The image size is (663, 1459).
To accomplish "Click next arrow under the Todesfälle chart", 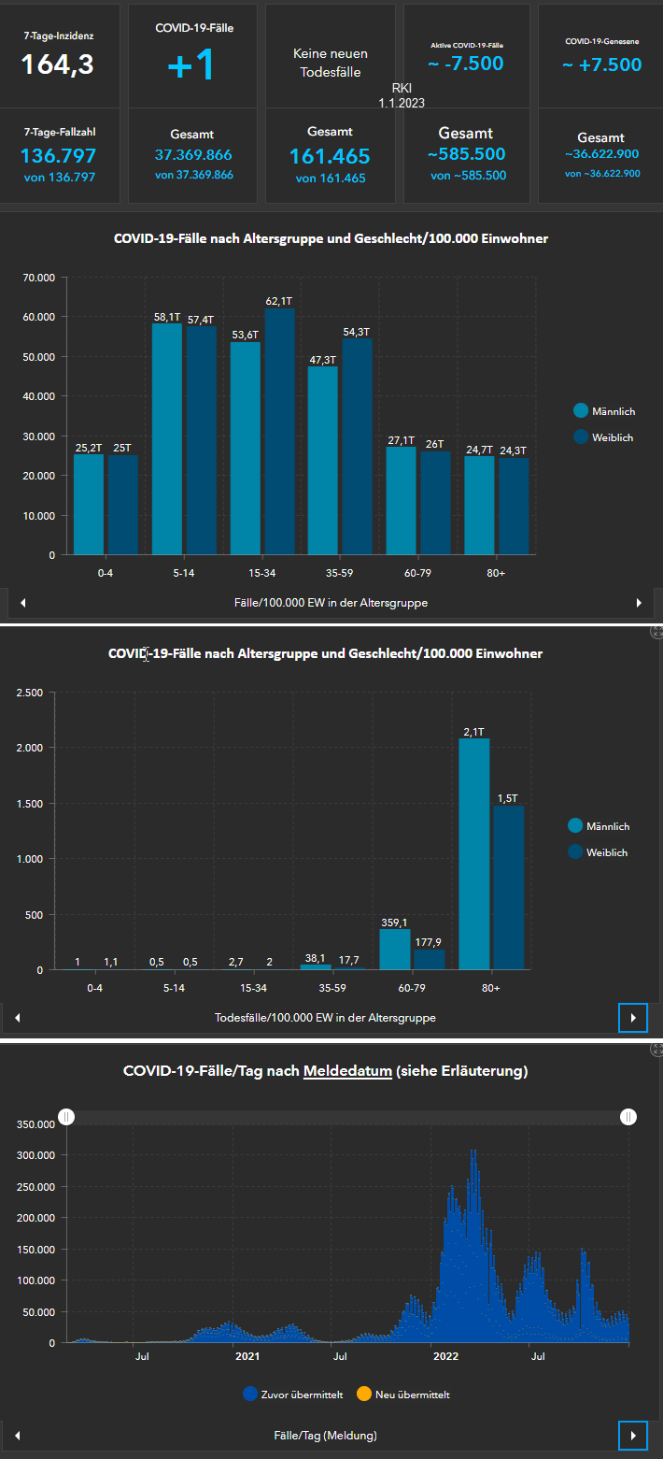I will tap(633, 1017).
